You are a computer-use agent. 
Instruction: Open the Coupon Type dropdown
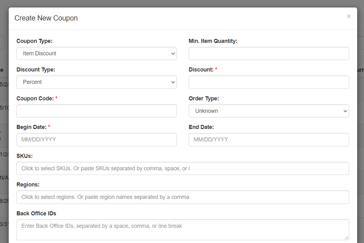pos(97,53)
